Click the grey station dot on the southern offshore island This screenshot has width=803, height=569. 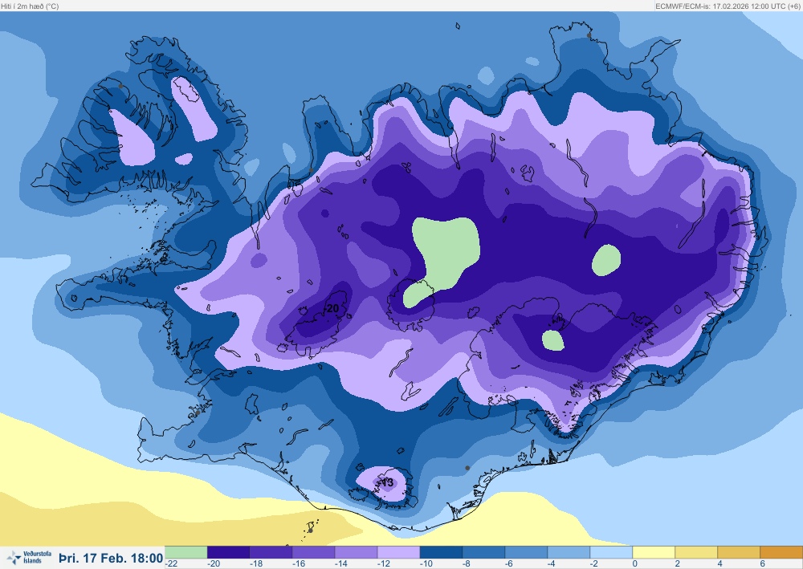(x=310, y=530)
